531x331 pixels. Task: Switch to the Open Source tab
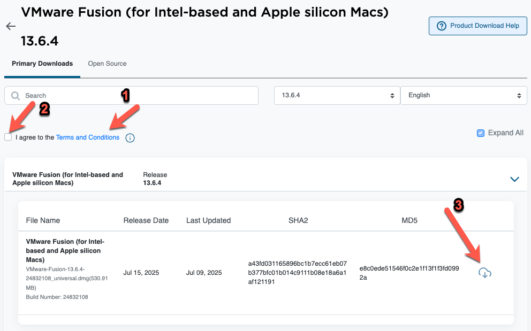point(107,64)
